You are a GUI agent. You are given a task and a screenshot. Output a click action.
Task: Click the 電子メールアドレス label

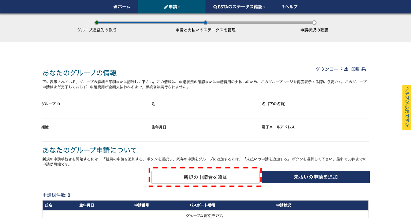(x=278, y=127)
